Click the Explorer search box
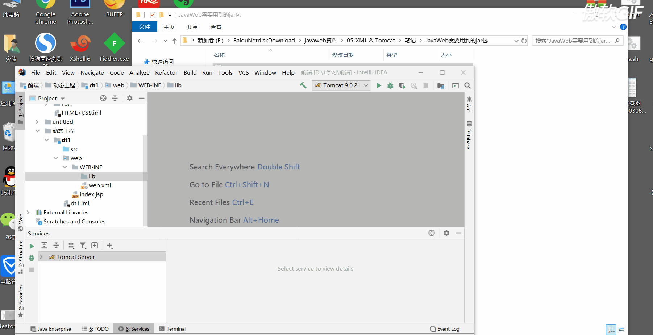This screenshot has height=335, width=653. (577, 41)
